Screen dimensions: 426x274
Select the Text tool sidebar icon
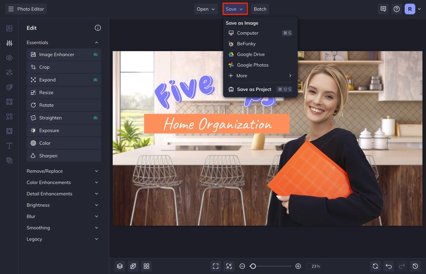[9, 146]
